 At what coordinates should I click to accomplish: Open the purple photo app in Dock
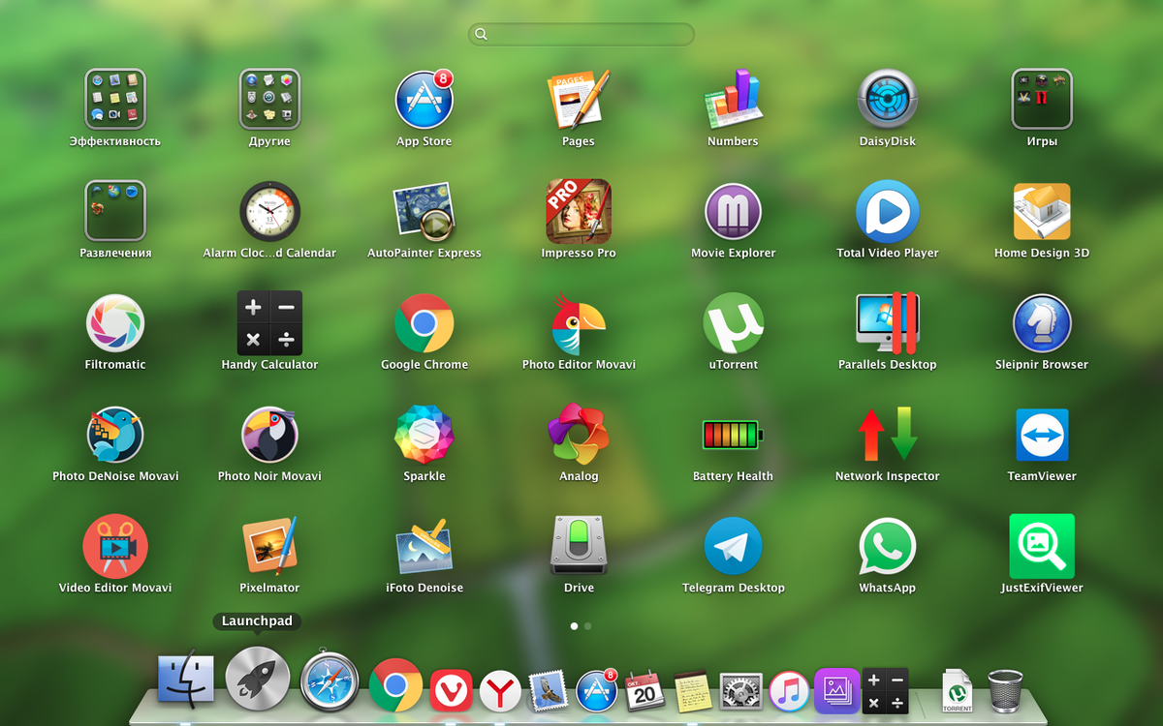(x=837, y=690)
